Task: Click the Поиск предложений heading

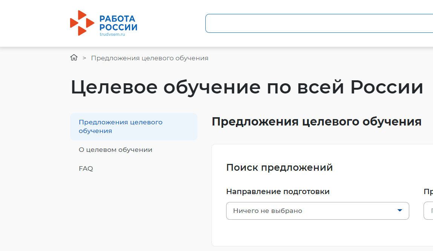Action: (279, 167)
